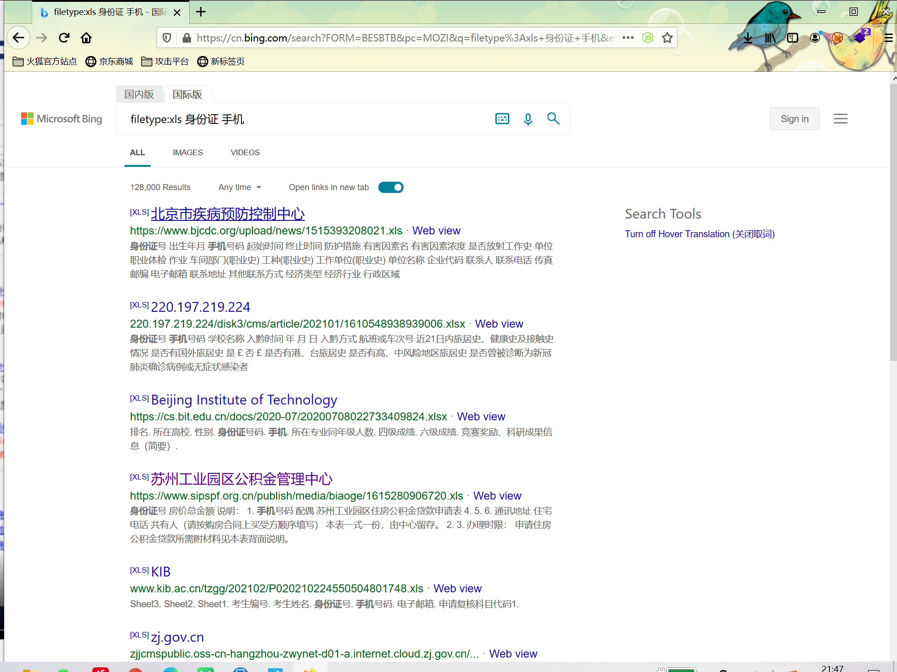Reload the current page
Viewport: 897px width, 672px height.
[64, 38]
